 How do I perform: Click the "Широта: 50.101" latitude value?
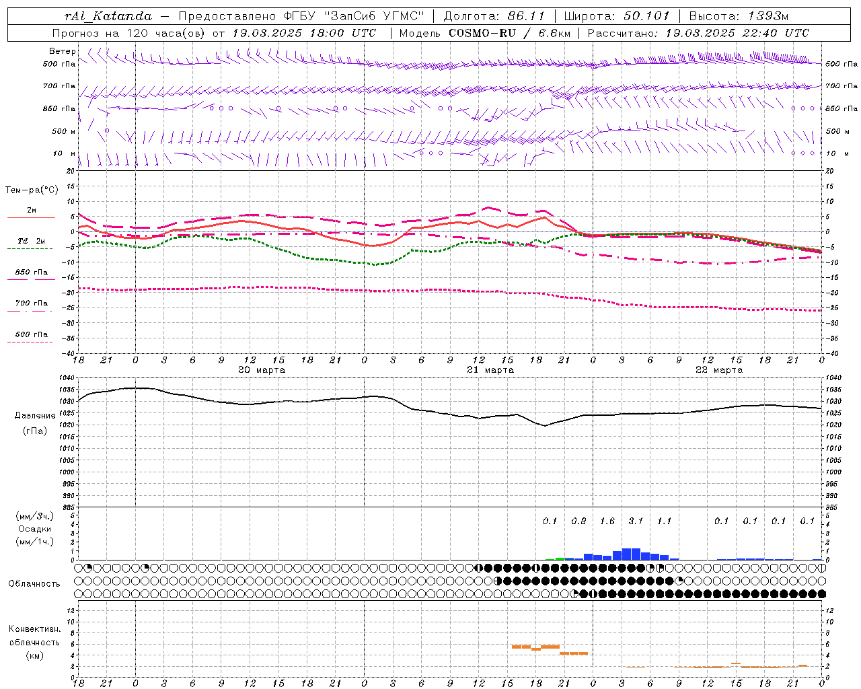point(617,16)
